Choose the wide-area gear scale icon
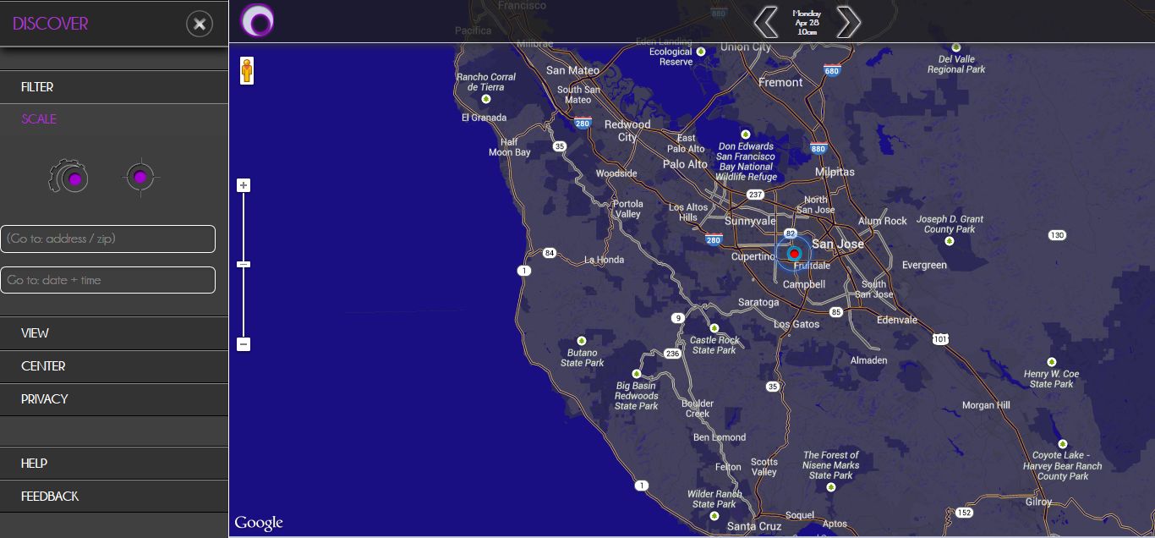This screenshot has width=1155, height=538. click(x=70, y=178)
